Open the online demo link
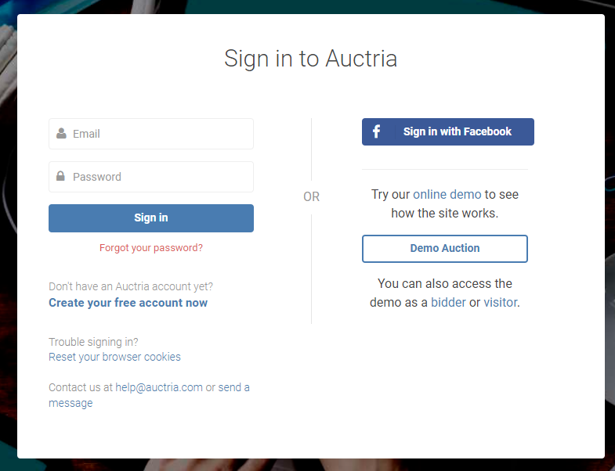 coord(447,194)
